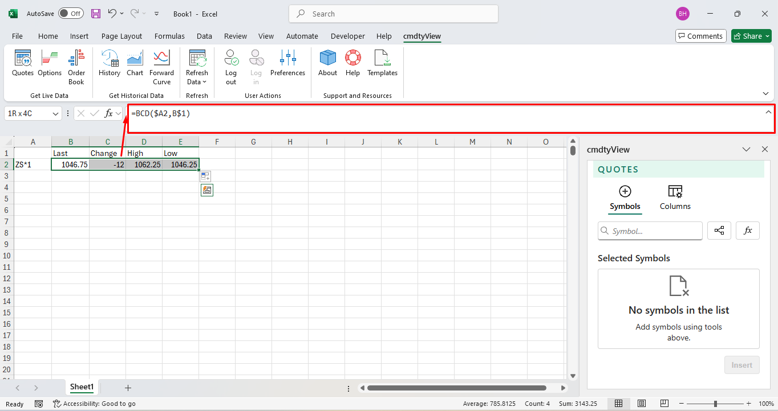Toggle AutoSave switch
The image size is (778, 411).
click(71, 14)
